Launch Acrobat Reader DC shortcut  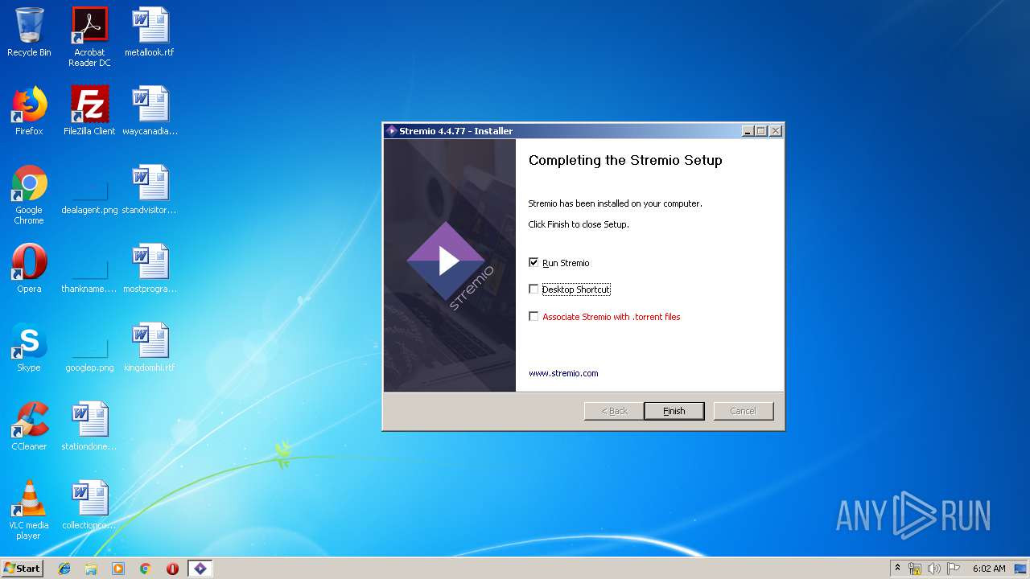pos(89,37)
